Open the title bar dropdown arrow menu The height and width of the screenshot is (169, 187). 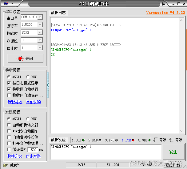tap(12, 4)
